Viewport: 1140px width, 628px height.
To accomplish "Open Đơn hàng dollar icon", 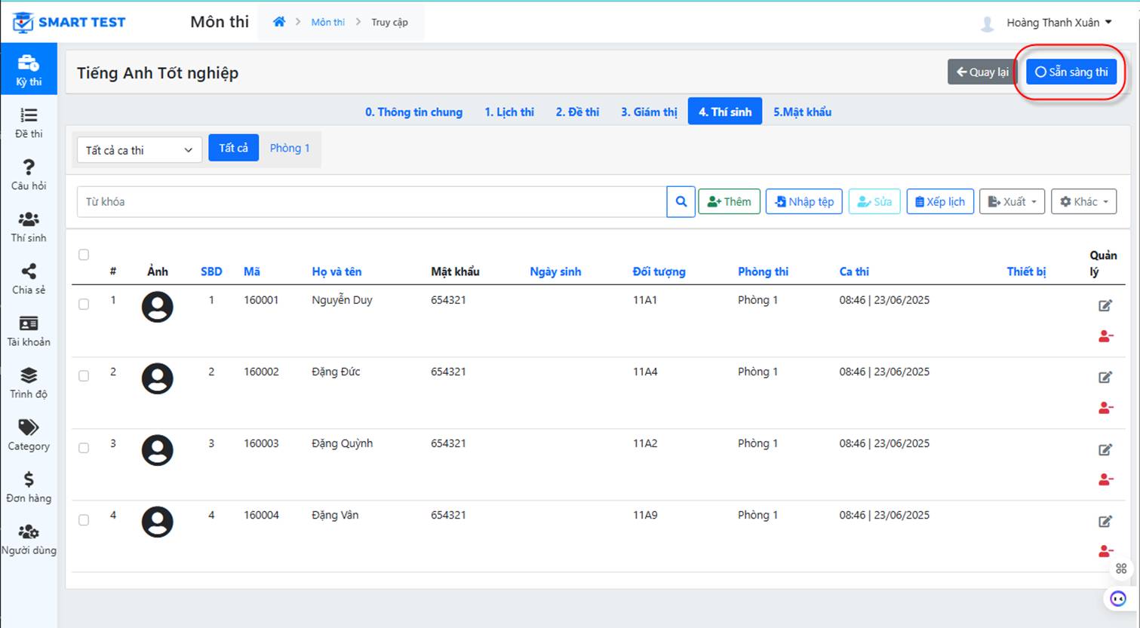I will pyautogui.click(x=29, y=479).
